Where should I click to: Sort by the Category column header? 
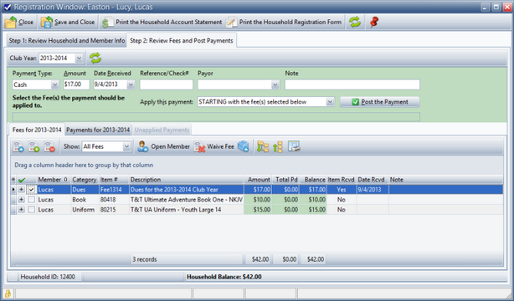click(85, 180)
